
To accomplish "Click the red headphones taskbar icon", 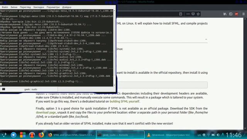I will (32, 135).
